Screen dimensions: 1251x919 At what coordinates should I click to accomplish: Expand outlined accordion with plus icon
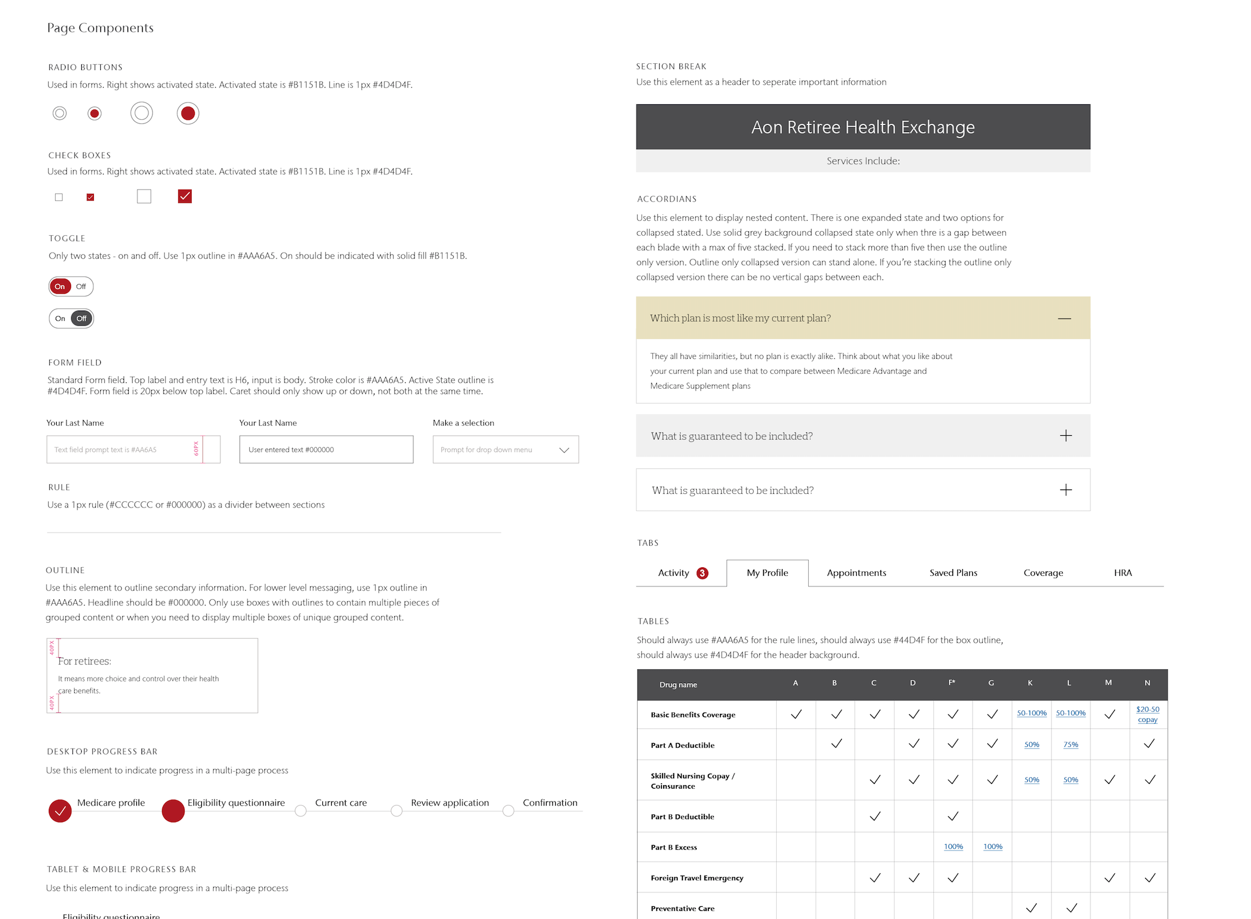[1065, 490]
